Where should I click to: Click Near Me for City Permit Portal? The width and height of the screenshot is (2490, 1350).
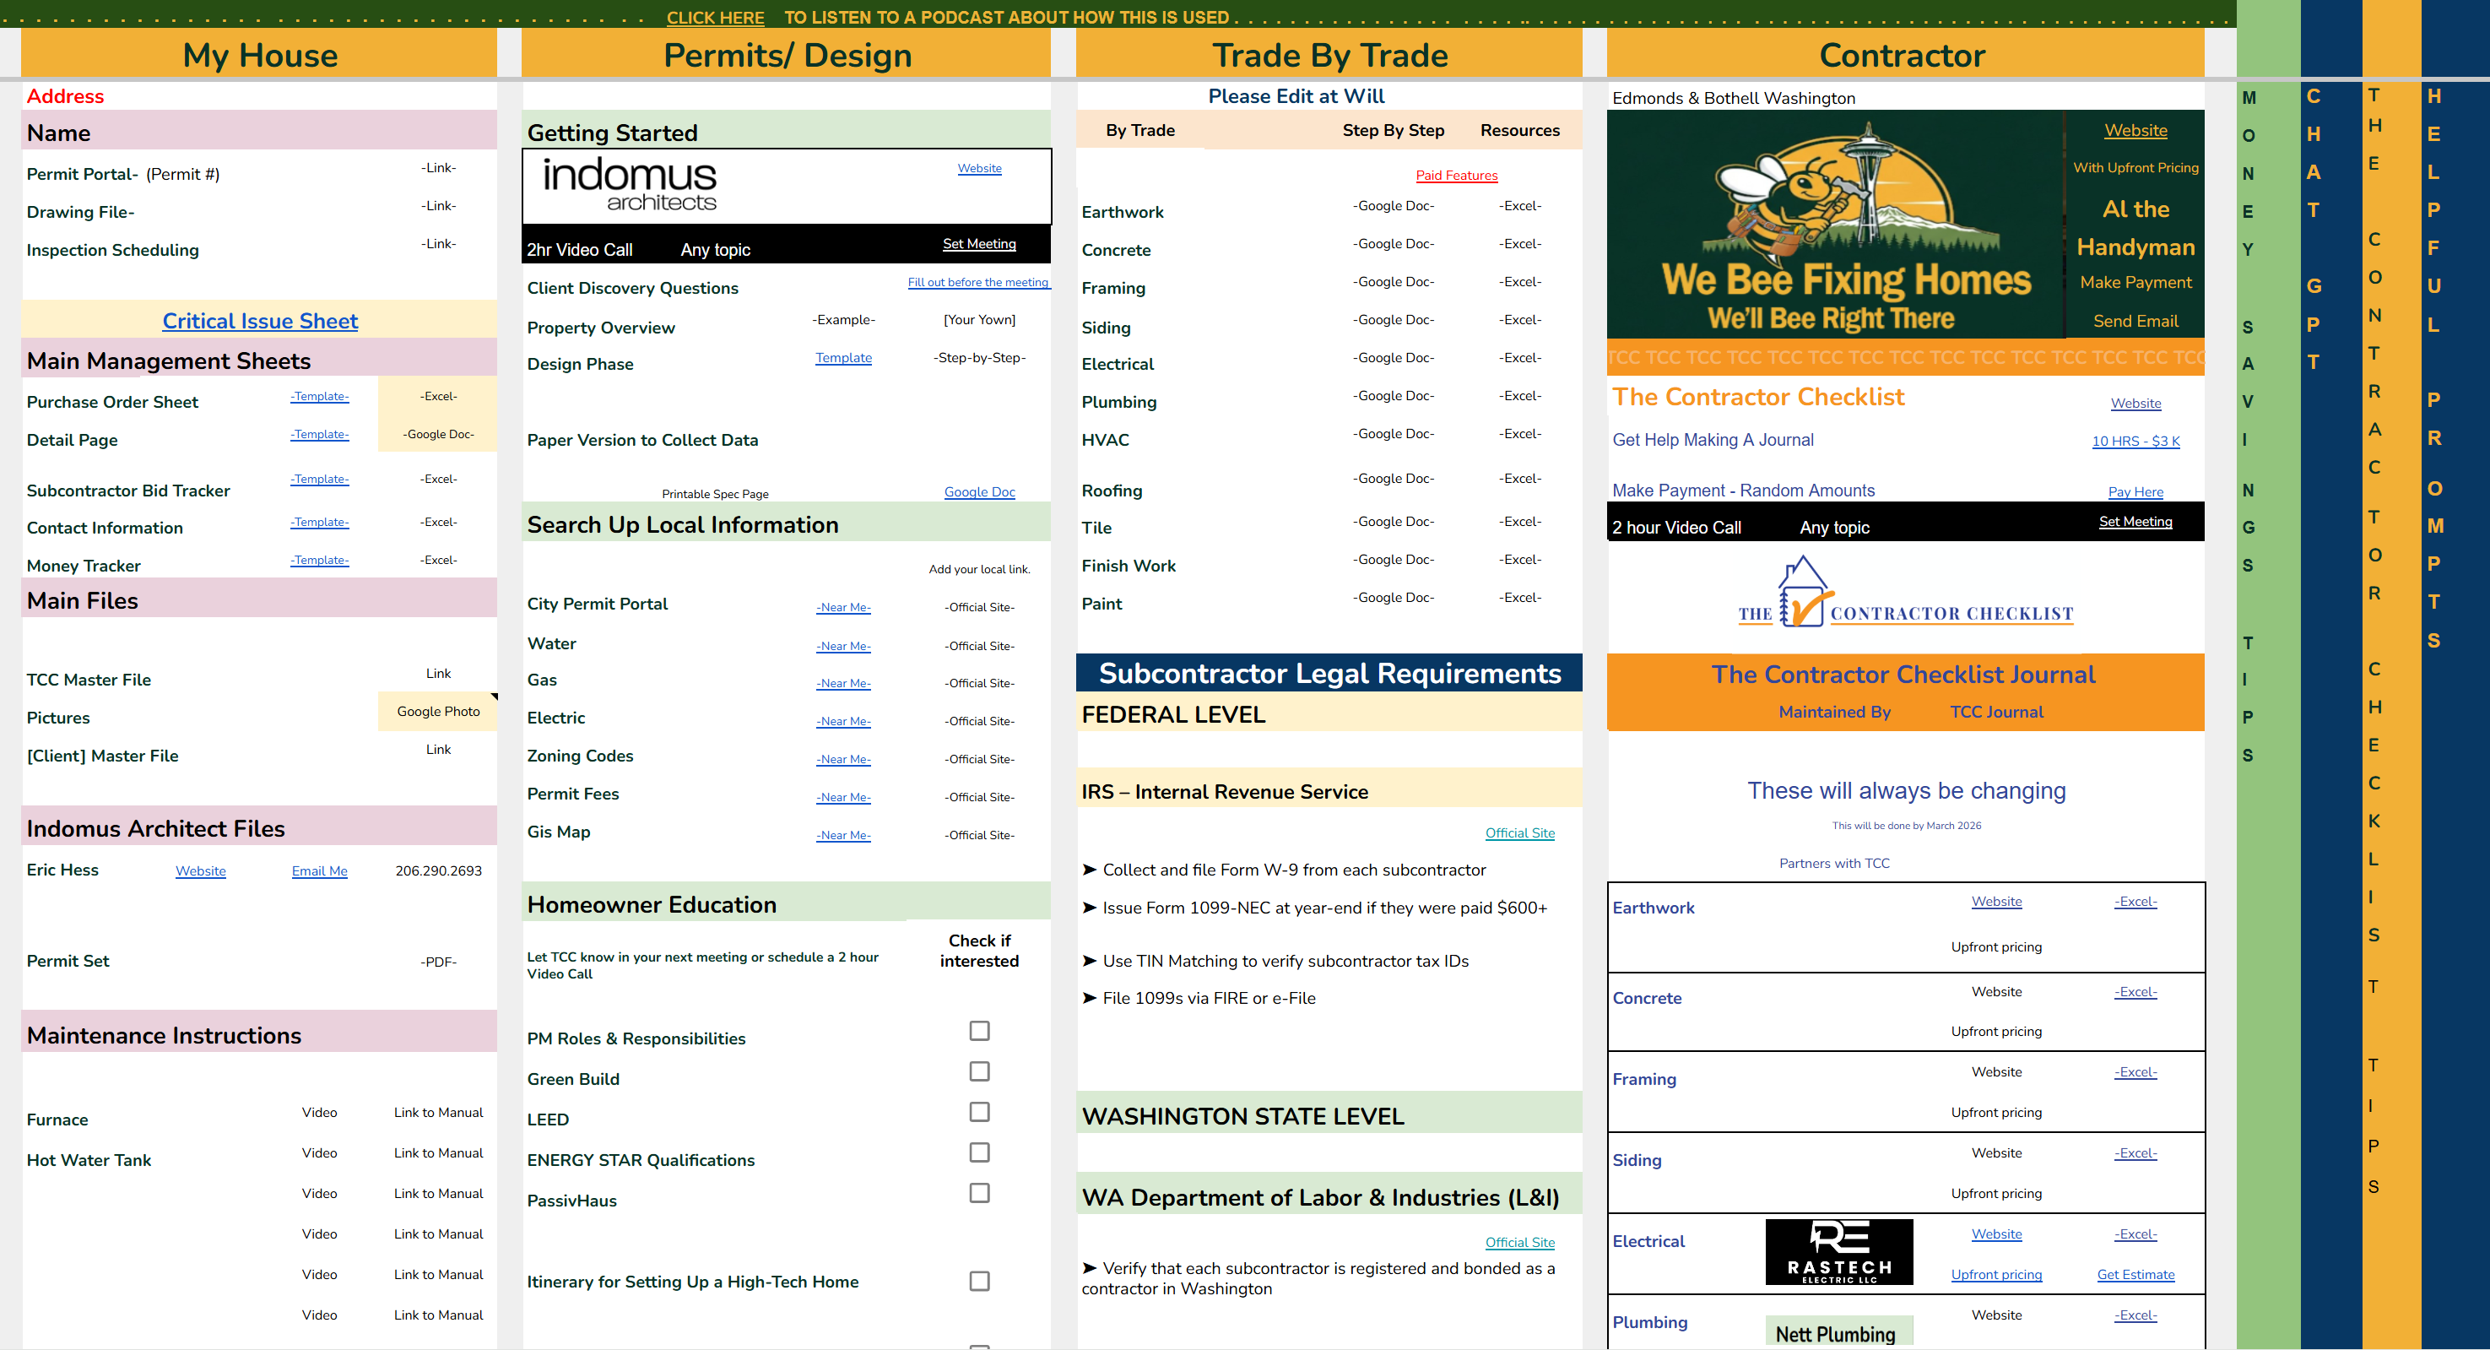[844, 607]
